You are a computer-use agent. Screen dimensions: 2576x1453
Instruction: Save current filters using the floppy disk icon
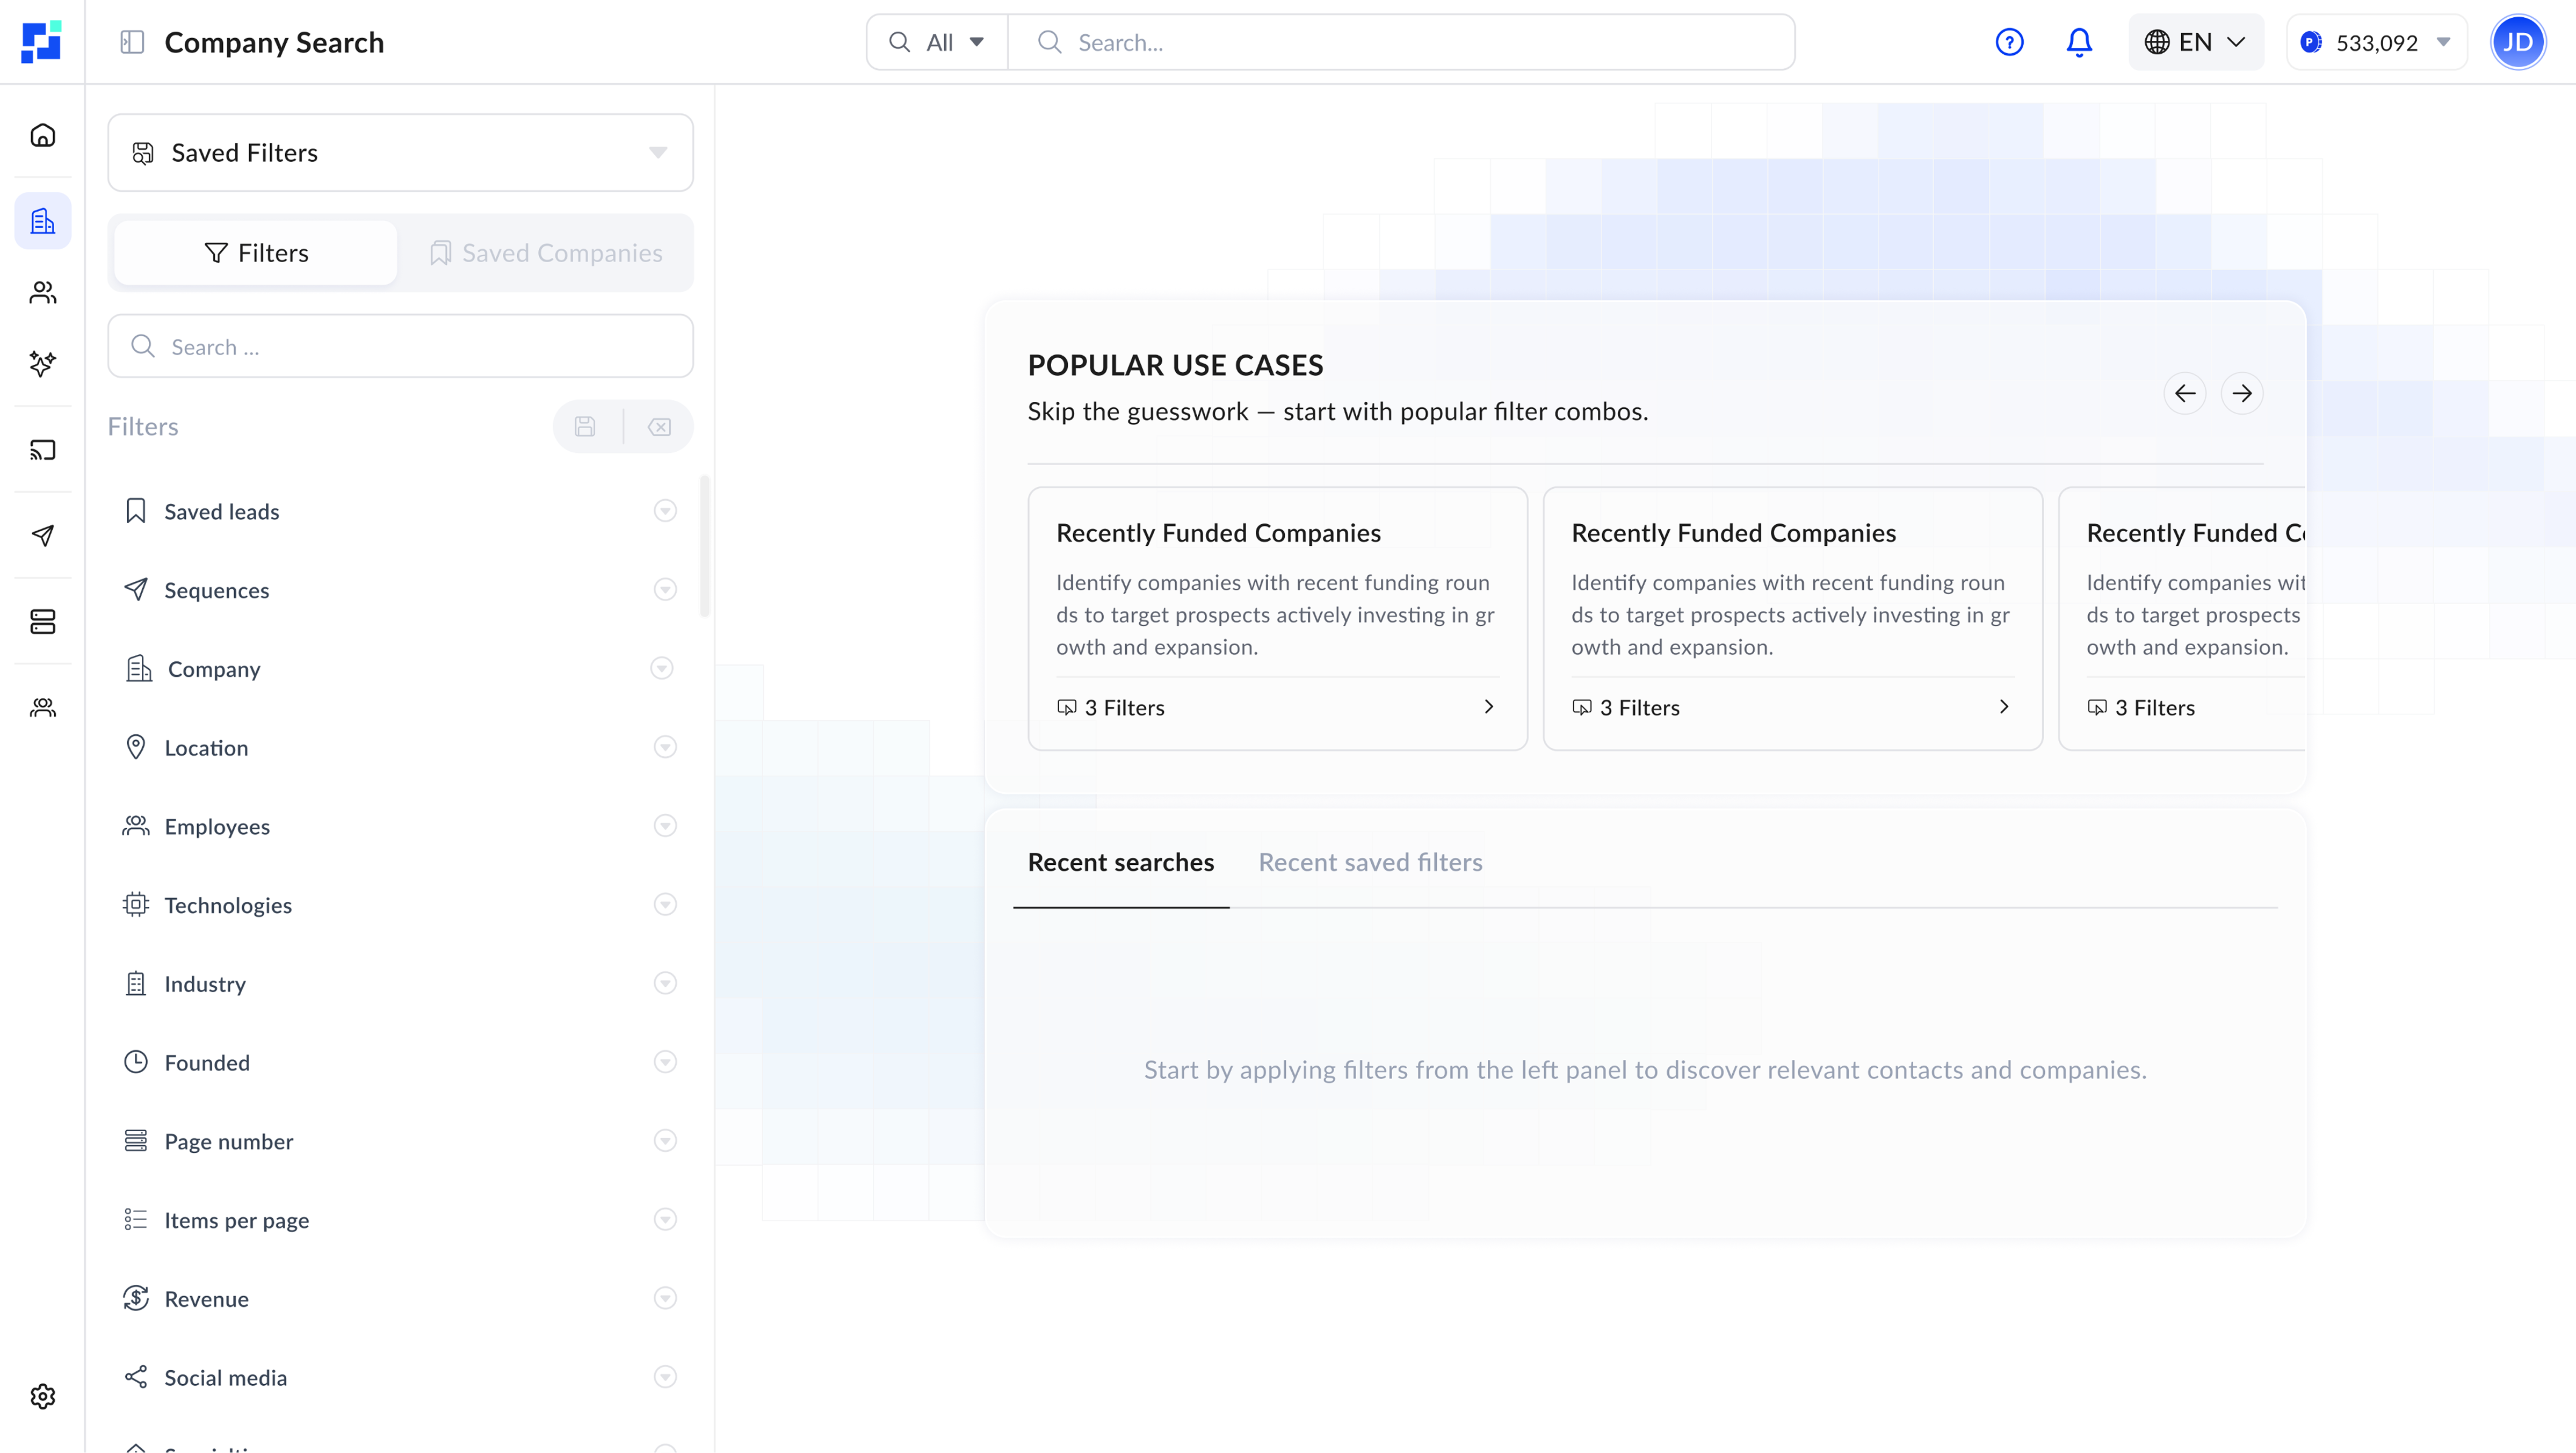click(x=586, y=426)
